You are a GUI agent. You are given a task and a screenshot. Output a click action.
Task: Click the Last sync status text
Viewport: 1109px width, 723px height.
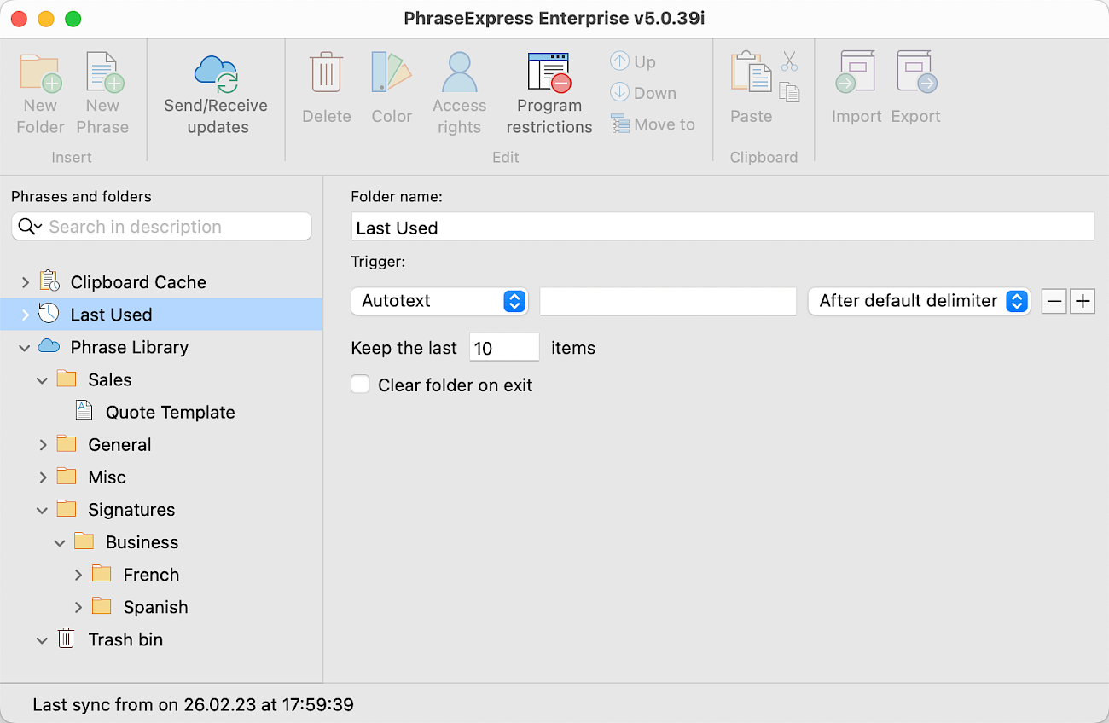tap(193, 704)
